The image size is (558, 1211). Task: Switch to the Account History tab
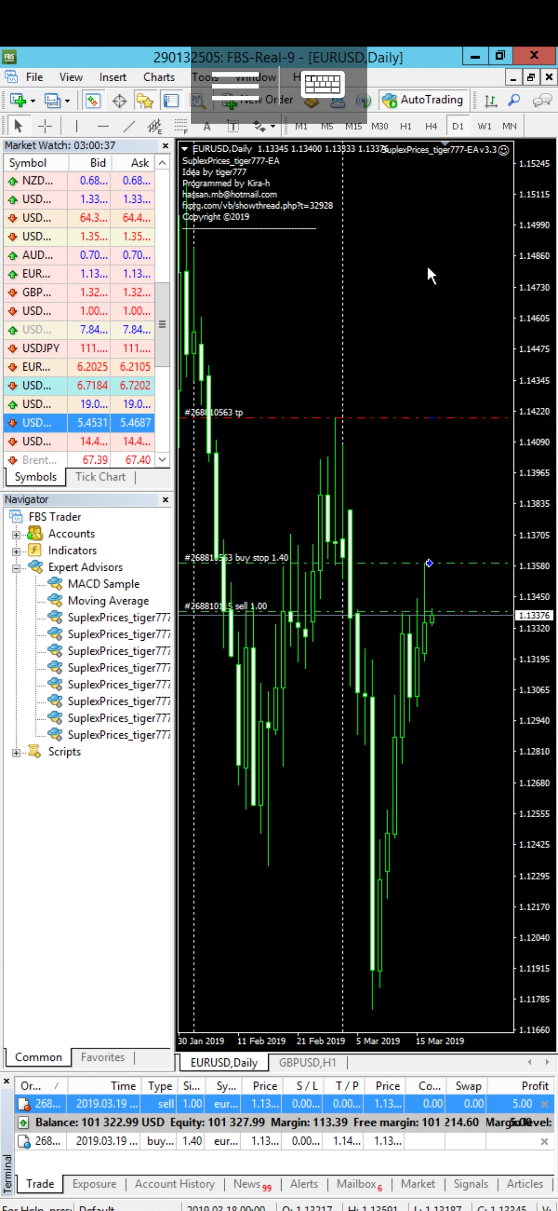pyautogui.click(x=174, y=1184)
